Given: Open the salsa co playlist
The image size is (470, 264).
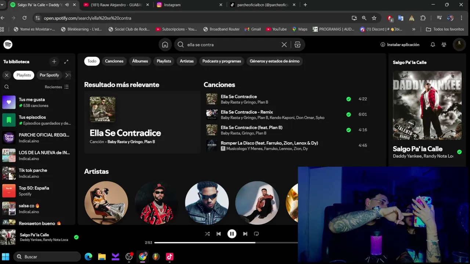Looking at the screenshot, I should 38,208.
